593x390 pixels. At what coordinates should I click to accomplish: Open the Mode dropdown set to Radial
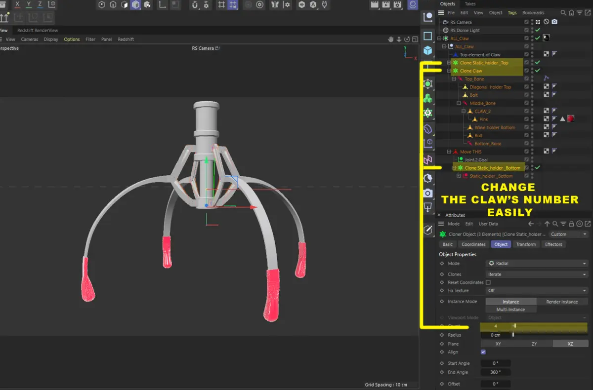[x=537, y=264]
